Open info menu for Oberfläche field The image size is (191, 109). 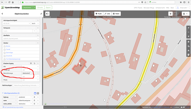pyautogui.click(x=38, y=35)
